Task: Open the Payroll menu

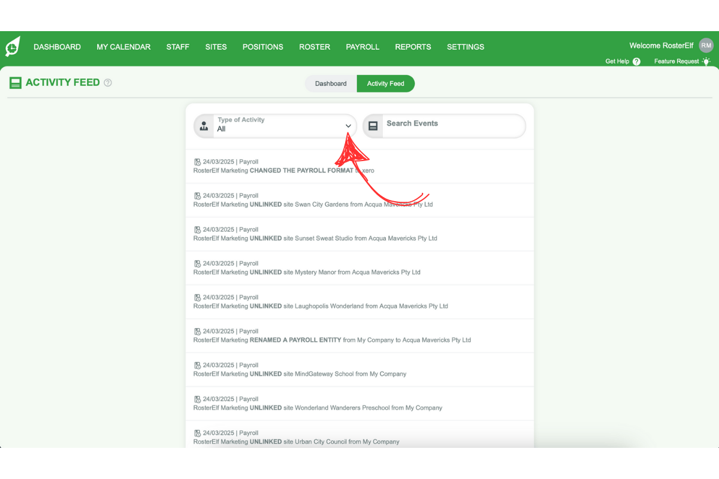Action: tap(362, 47)
